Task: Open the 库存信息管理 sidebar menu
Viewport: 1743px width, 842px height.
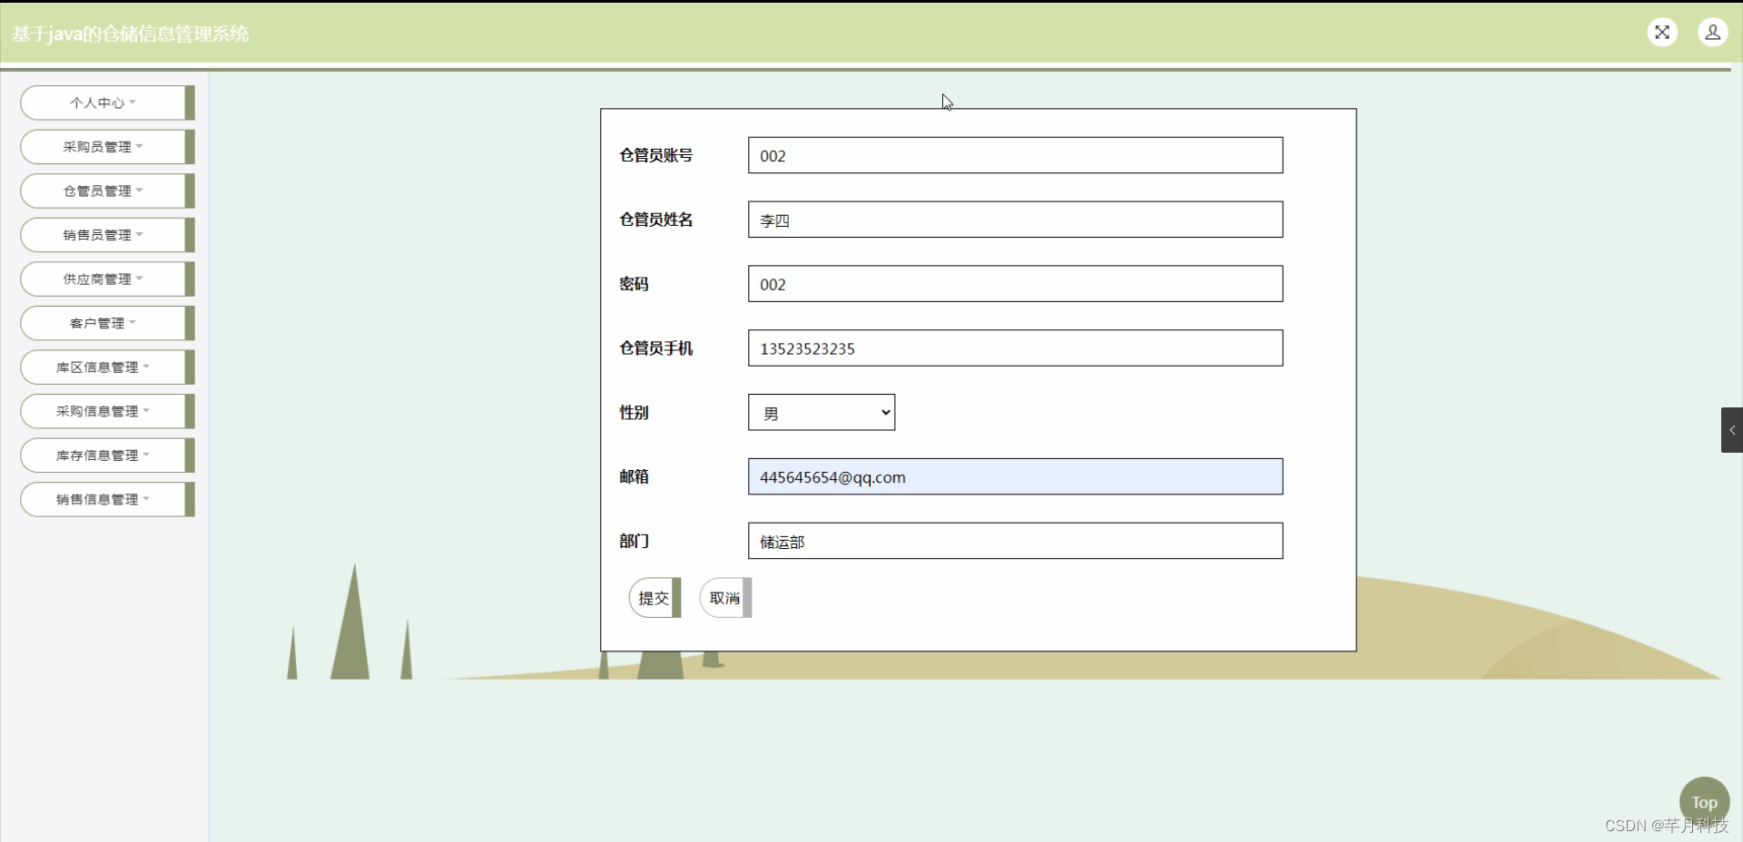Action: (102, 455)
